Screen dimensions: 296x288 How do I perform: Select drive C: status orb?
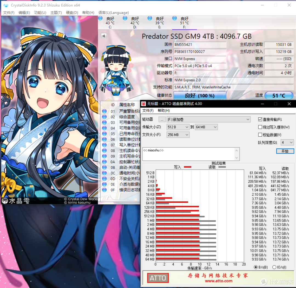(100, 18)
